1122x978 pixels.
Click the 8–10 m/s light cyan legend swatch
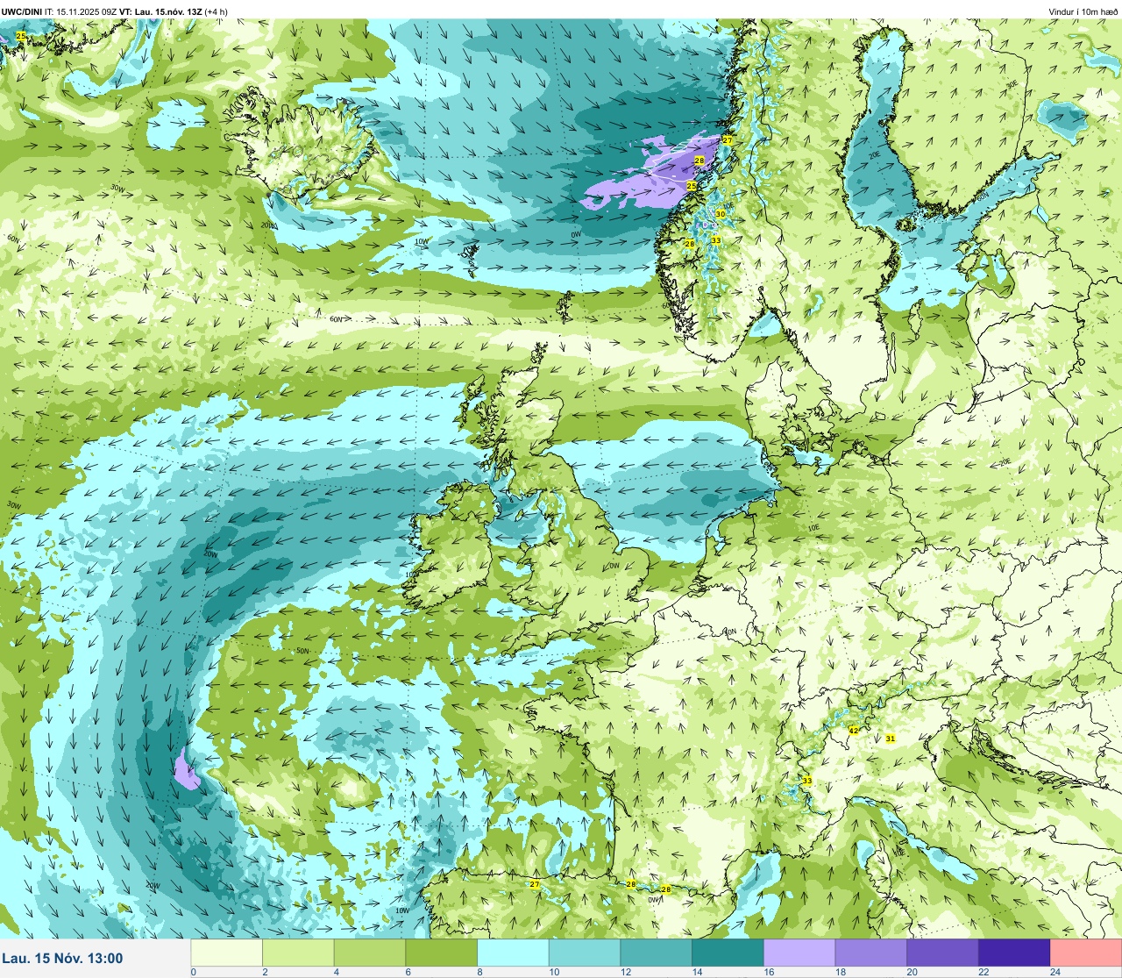[x=514, y=953]
